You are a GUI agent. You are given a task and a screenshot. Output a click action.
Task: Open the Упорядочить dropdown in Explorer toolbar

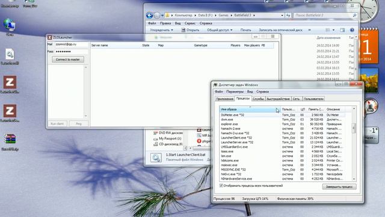coord(161,30)
